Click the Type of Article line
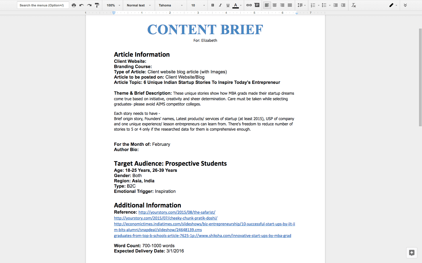This screenshot has height=263, width=422. [x=170, y=72]
